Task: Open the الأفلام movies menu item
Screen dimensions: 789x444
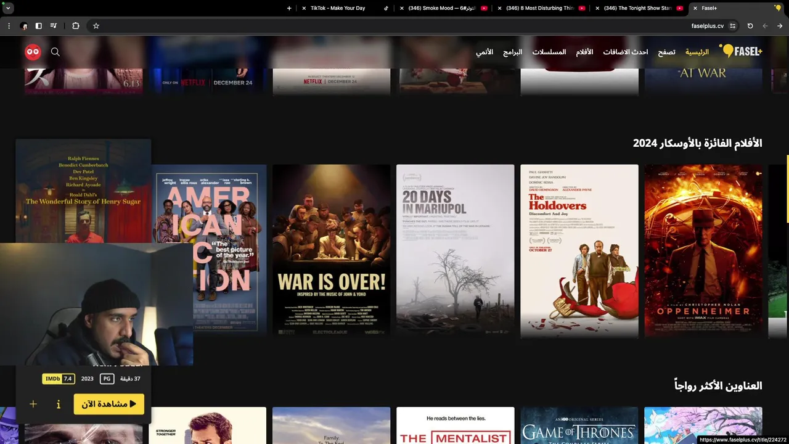Action: click(x=584, y=52)
